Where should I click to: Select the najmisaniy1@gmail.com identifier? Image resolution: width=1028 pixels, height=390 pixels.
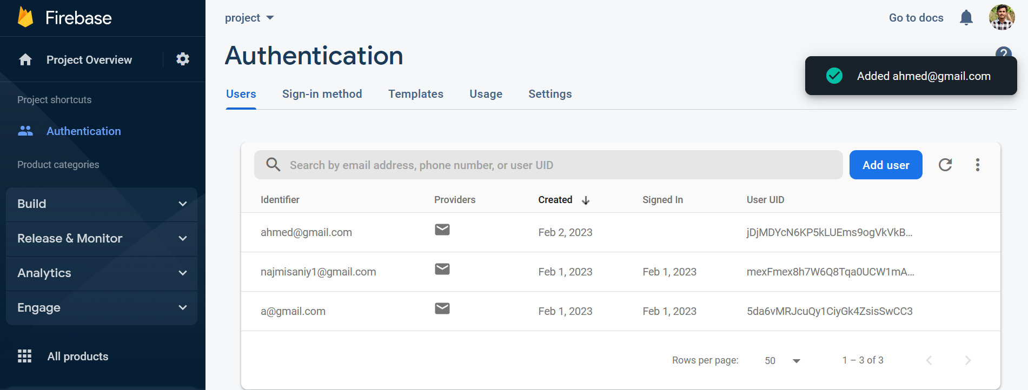(319, 272)
